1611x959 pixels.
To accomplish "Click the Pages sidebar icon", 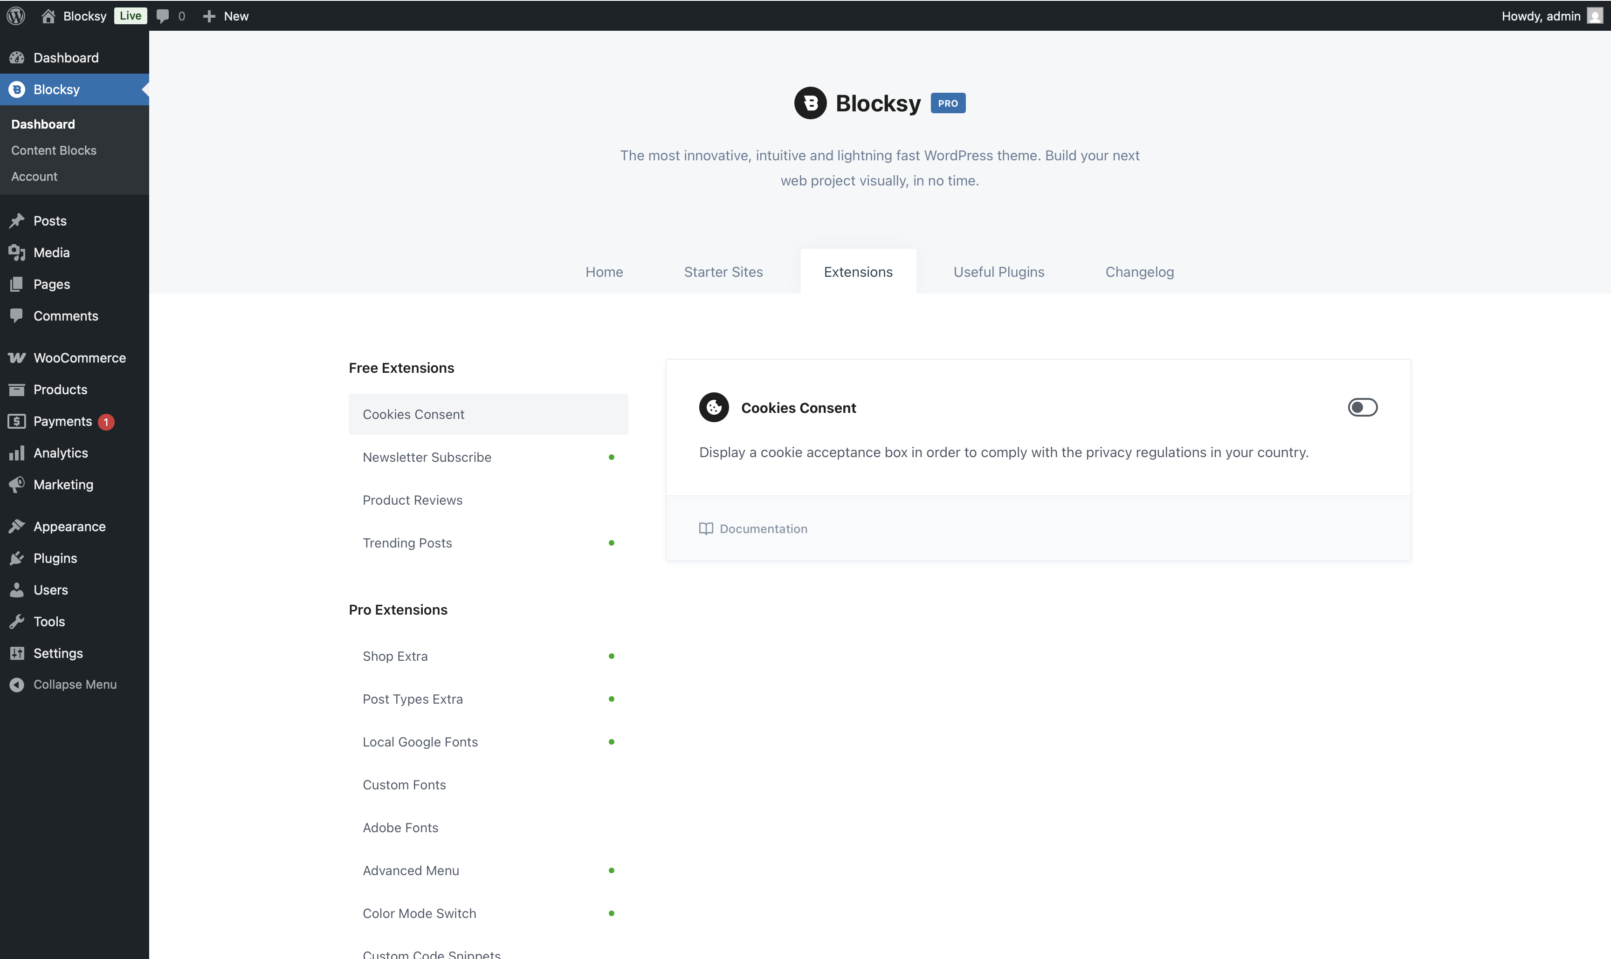I will (x=17, y=284).
